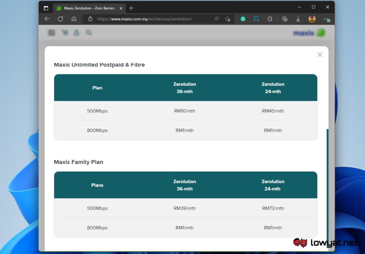Screen dimensions: 365x254
Task: Start a web capture screenshot
Action: [x=256, y=19]
